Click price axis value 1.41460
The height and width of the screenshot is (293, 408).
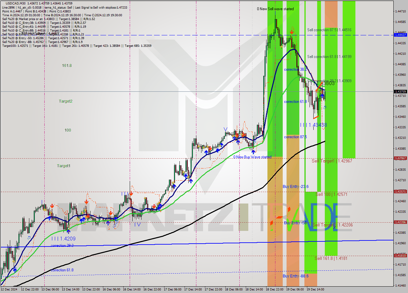pos(400,286)
